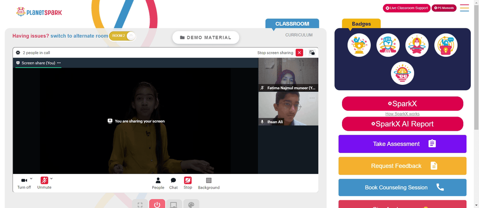Open the Chat panel
Image resolution: width=479 pixels, height=208 pixels.
click(x=173, y=183)
